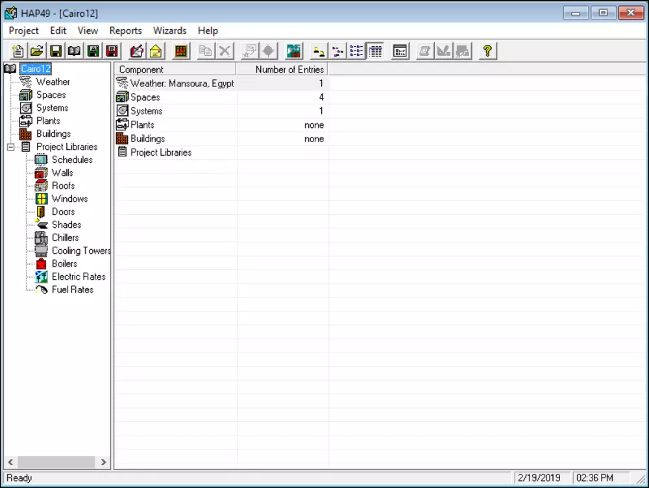Click the tree panel scroll-left arrow
This screenshot has height=488, width=649.
pos(10,462)
